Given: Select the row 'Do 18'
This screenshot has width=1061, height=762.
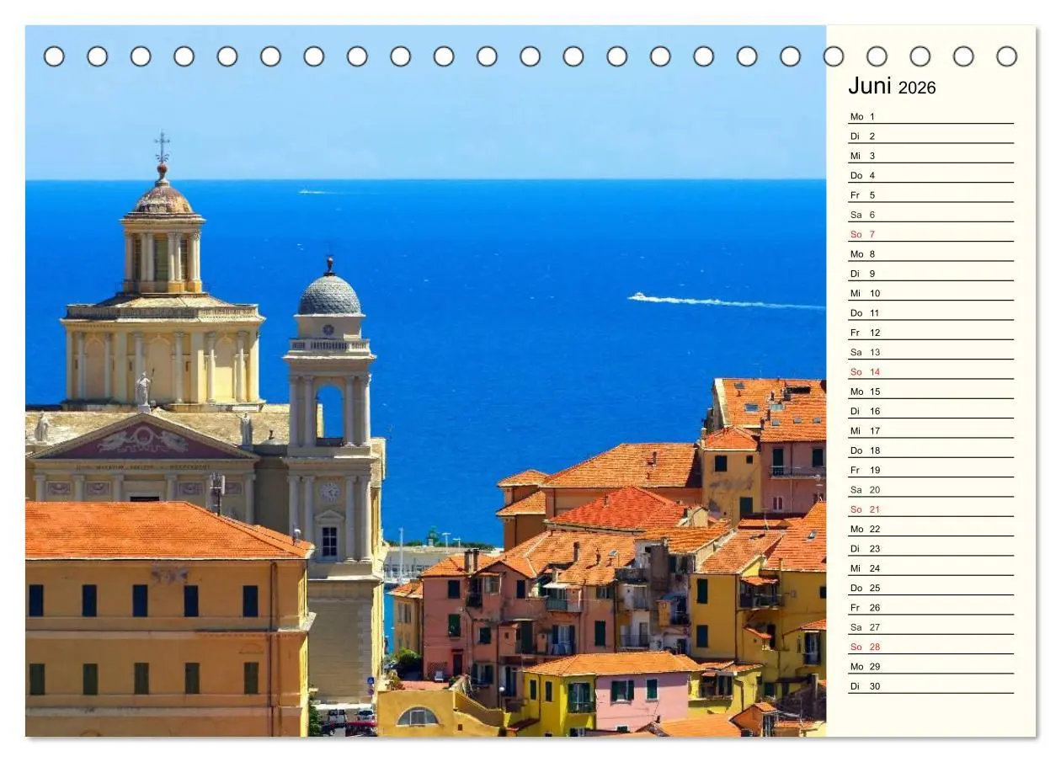Looking at the screenshot, I should coord(930,450).
